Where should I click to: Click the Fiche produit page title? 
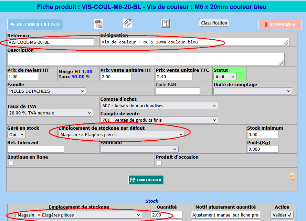point(152,7)
